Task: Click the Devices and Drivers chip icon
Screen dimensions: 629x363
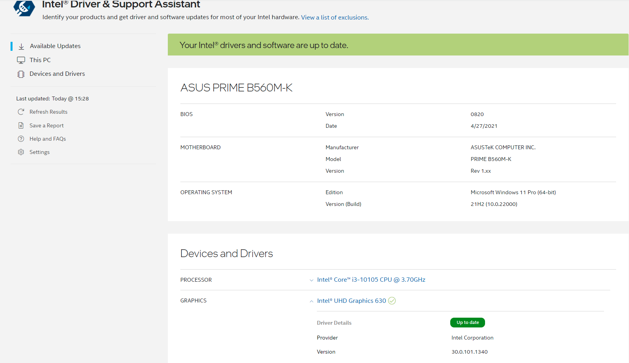Action: coord(21,74)
